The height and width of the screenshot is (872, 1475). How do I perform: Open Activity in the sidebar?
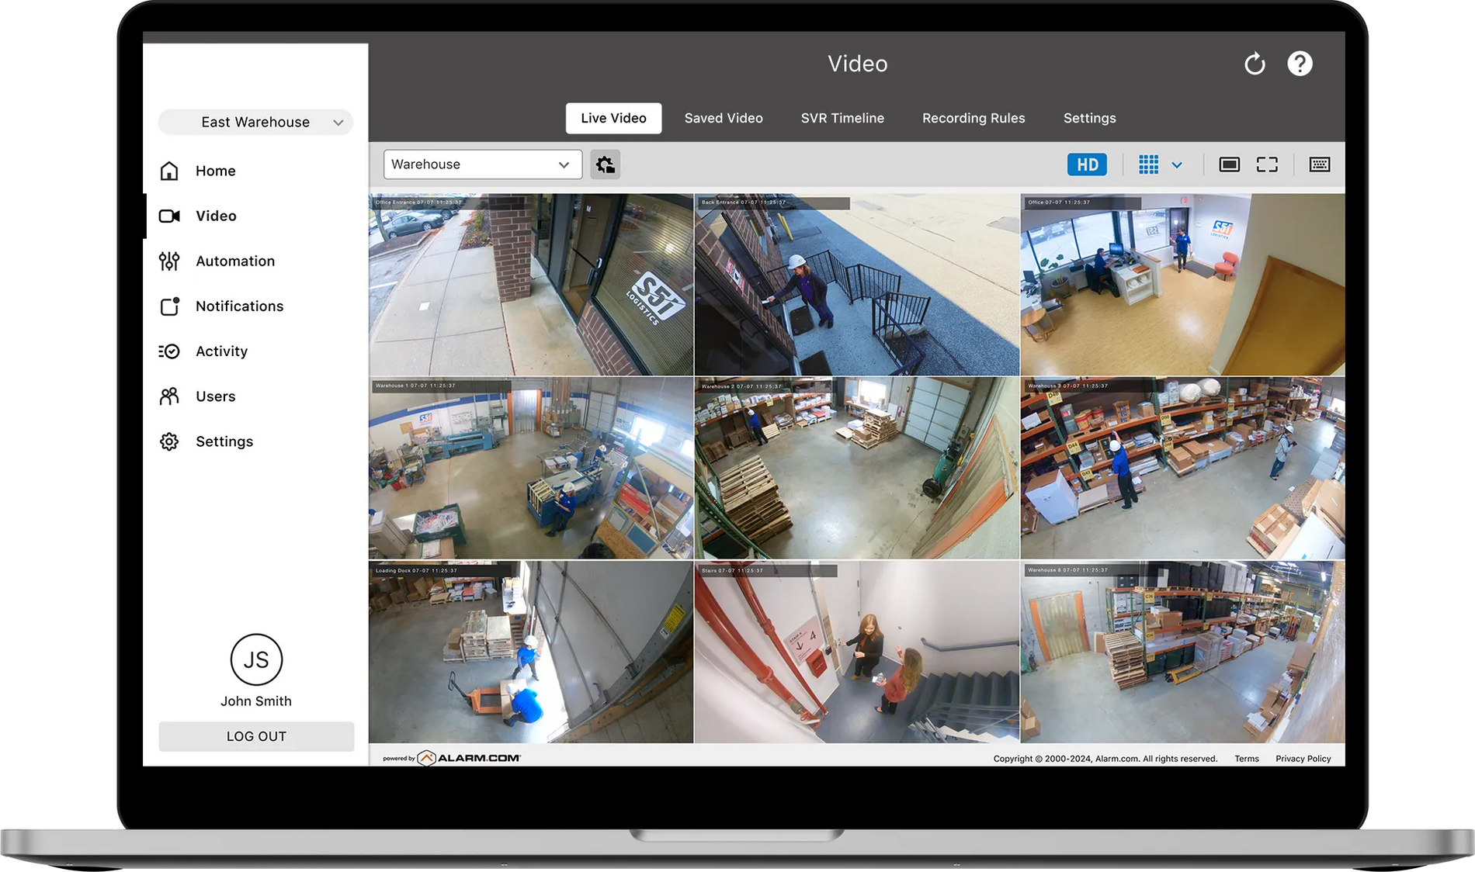tap(221, 351)
